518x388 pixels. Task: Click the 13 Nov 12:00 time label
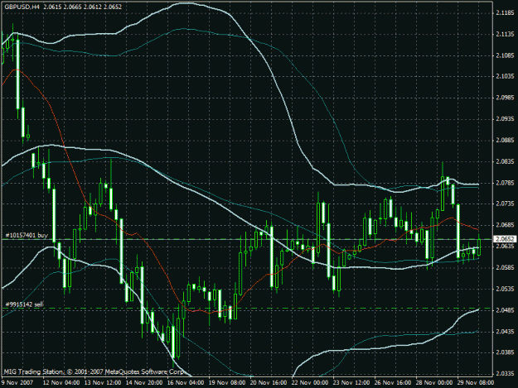click(103, 382)
